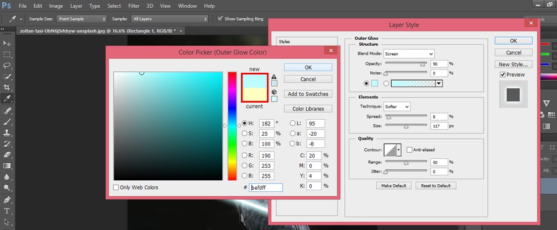
Task: Open the Contour picker arrow
Action: tap(398, 150)
